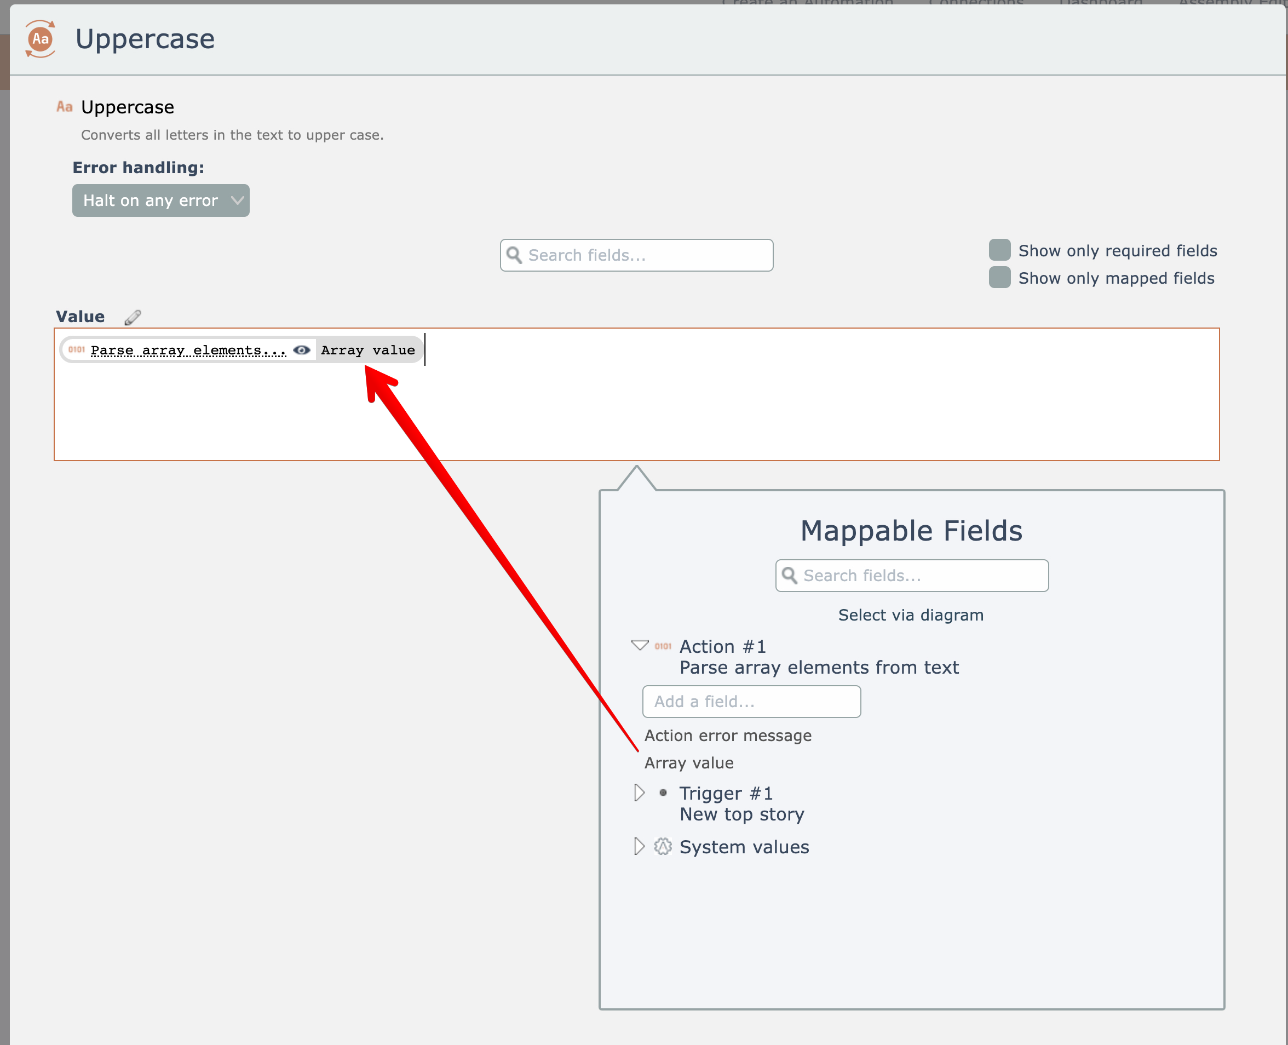Click the binary 0101 icon next to Action #1
1288x1045 pixels.
[x=663, y=646]
